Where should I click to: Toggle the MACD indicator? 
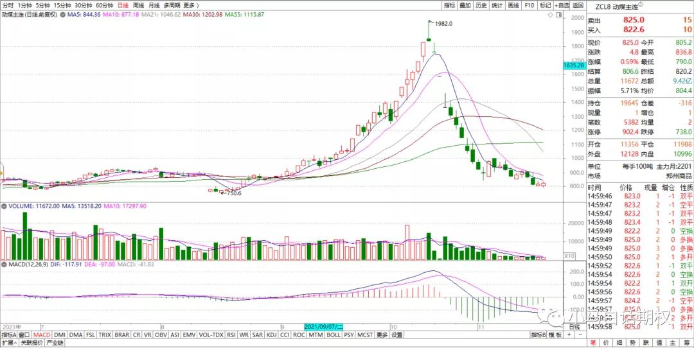(42, 335)
